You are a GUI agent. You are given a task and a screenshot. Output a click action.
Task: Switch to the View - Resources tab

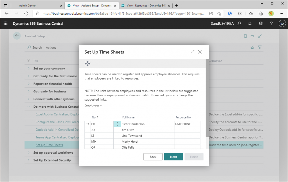pyautogui.click(x=146, y=6)
